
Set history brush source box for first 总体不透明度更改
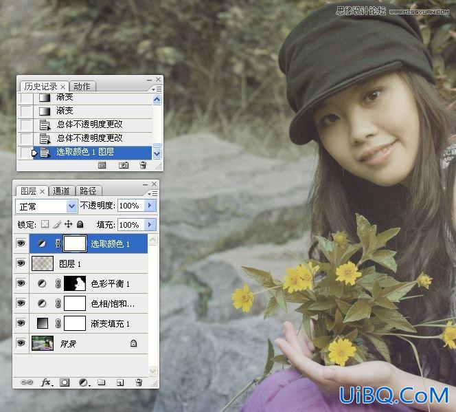coord(25,124)
